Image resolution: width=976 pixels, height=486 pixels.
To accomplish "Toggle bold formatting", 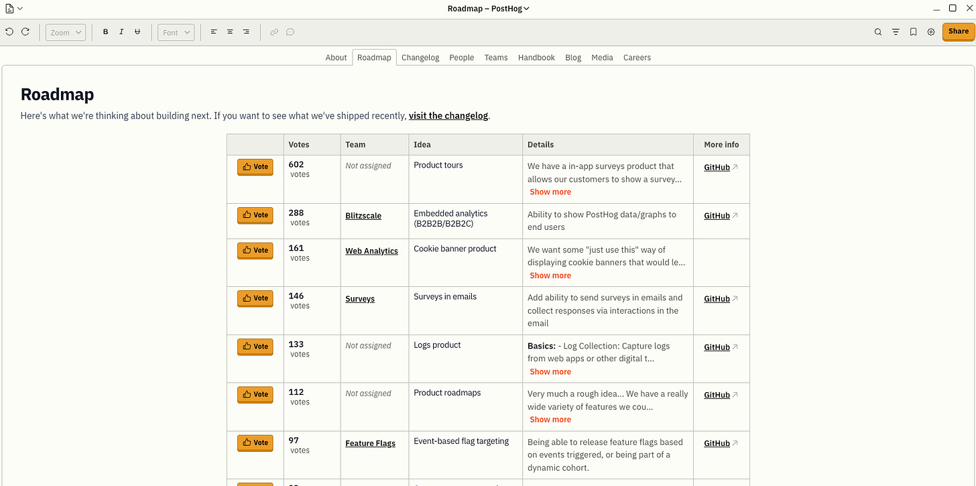I will click(x=105, y=32).
